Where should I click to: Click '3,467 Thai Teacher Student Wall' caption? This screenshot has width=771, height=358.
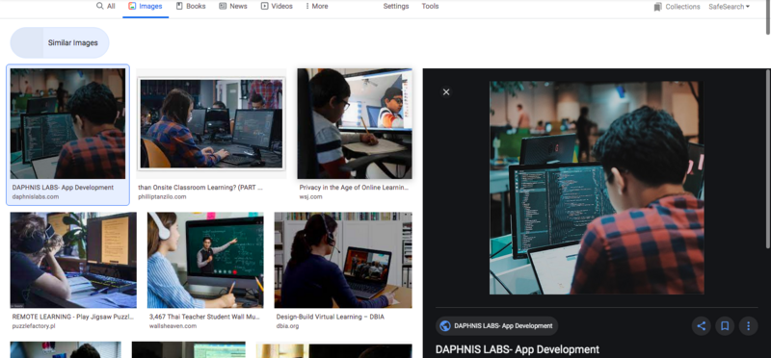click(204, 317)
